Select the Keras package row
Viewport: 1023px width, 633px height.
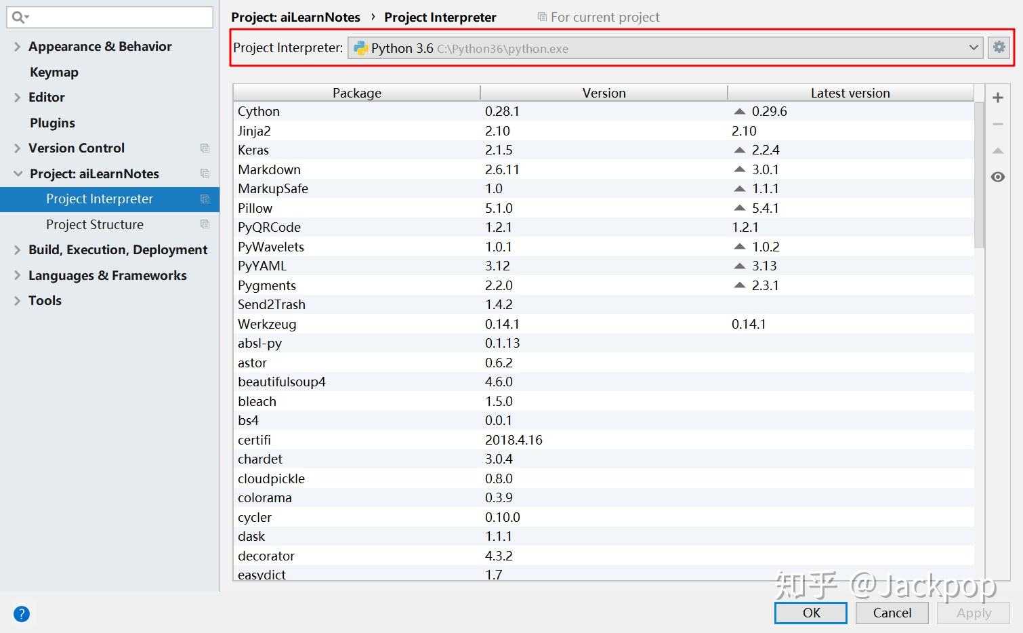coord(603,150)
